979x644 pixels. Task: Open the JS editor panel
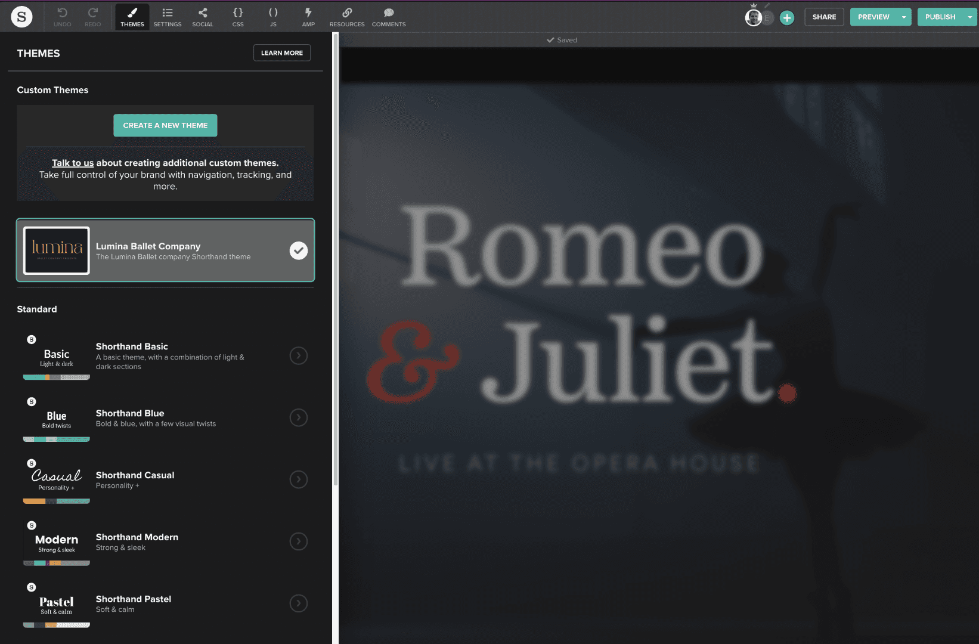(273, 17)
